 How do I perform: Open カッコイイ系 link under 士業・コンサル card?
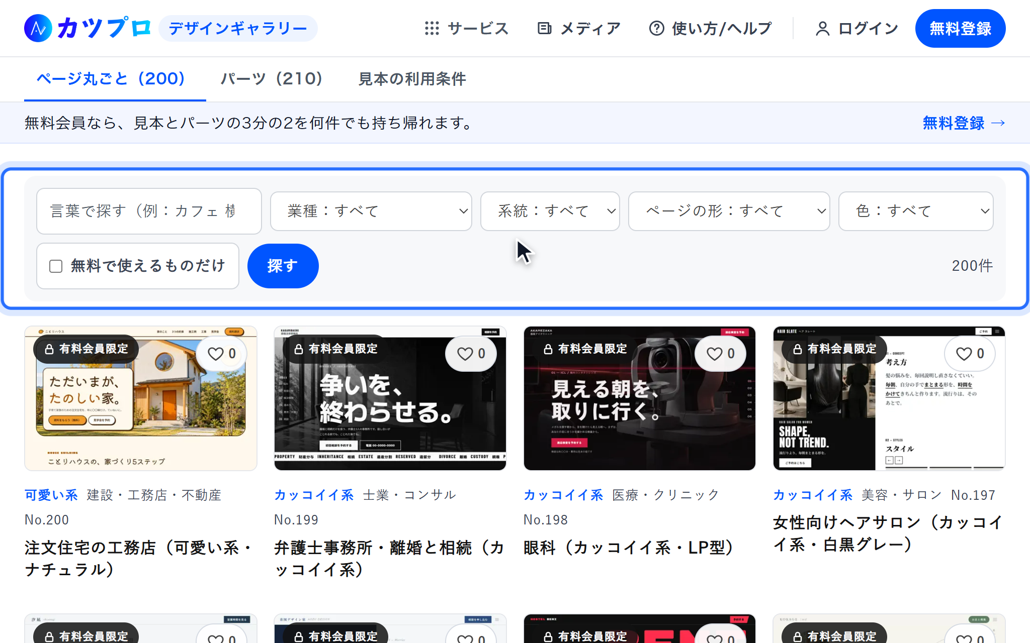(314, 495)
